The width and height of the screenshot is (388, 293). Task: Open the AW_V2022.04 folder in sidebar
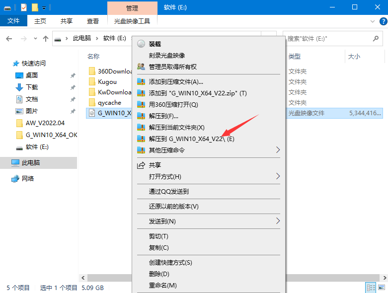(45, 123)
